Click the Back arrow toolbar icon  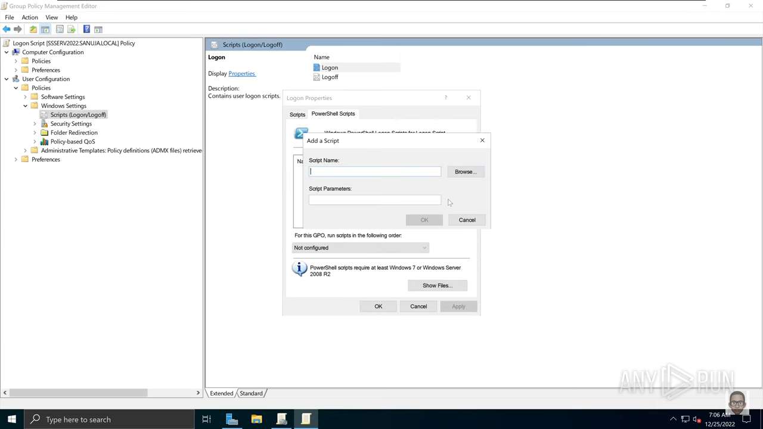7,29
